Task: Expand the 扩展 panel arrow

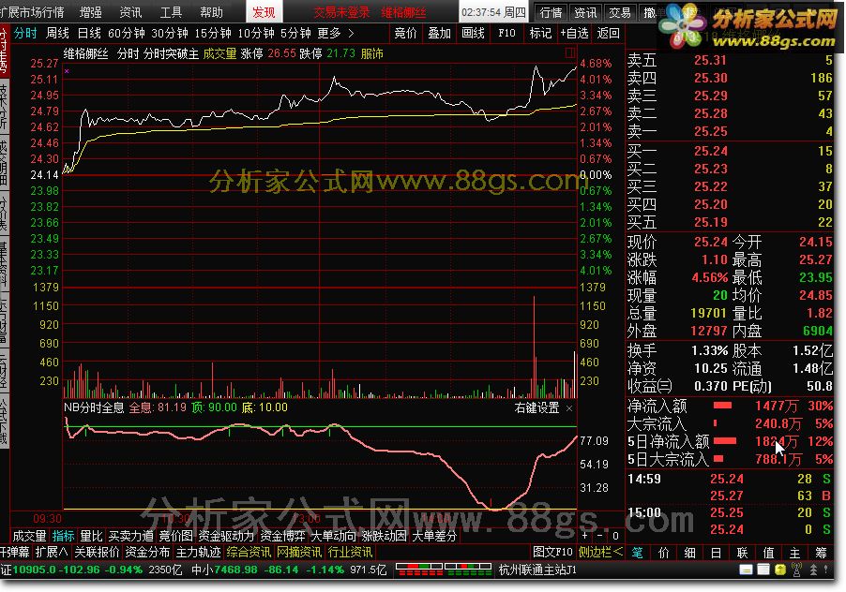Action: tap(52, 552)
